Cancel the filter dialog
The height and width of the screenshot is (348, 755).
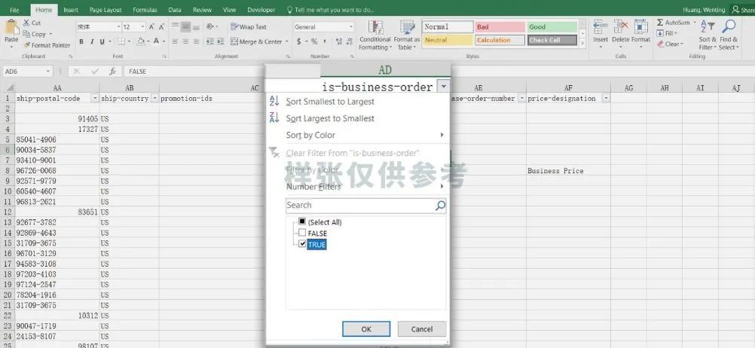(422, 329)
